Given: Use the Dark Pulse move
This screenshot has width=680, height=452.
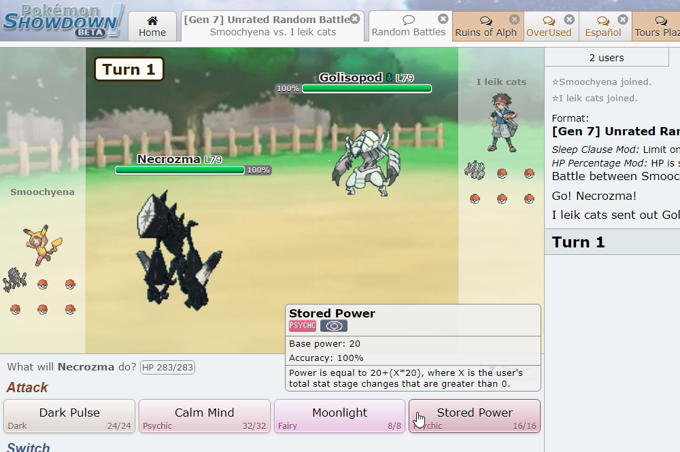Looking at the screenshot, I should (x=69, y=416).
